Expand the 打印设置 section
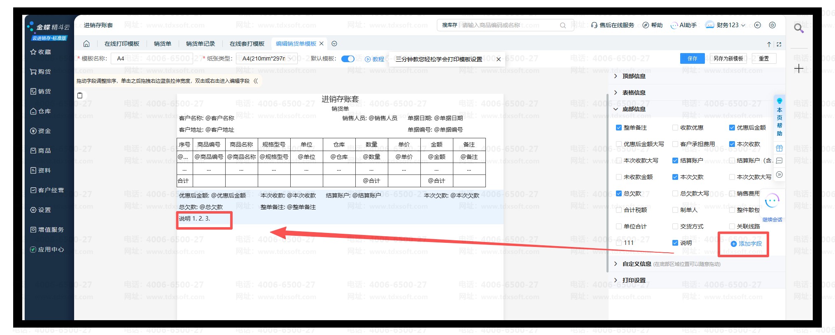The width and height of the screenshot is (835, 335). click(x=634, y=280)
